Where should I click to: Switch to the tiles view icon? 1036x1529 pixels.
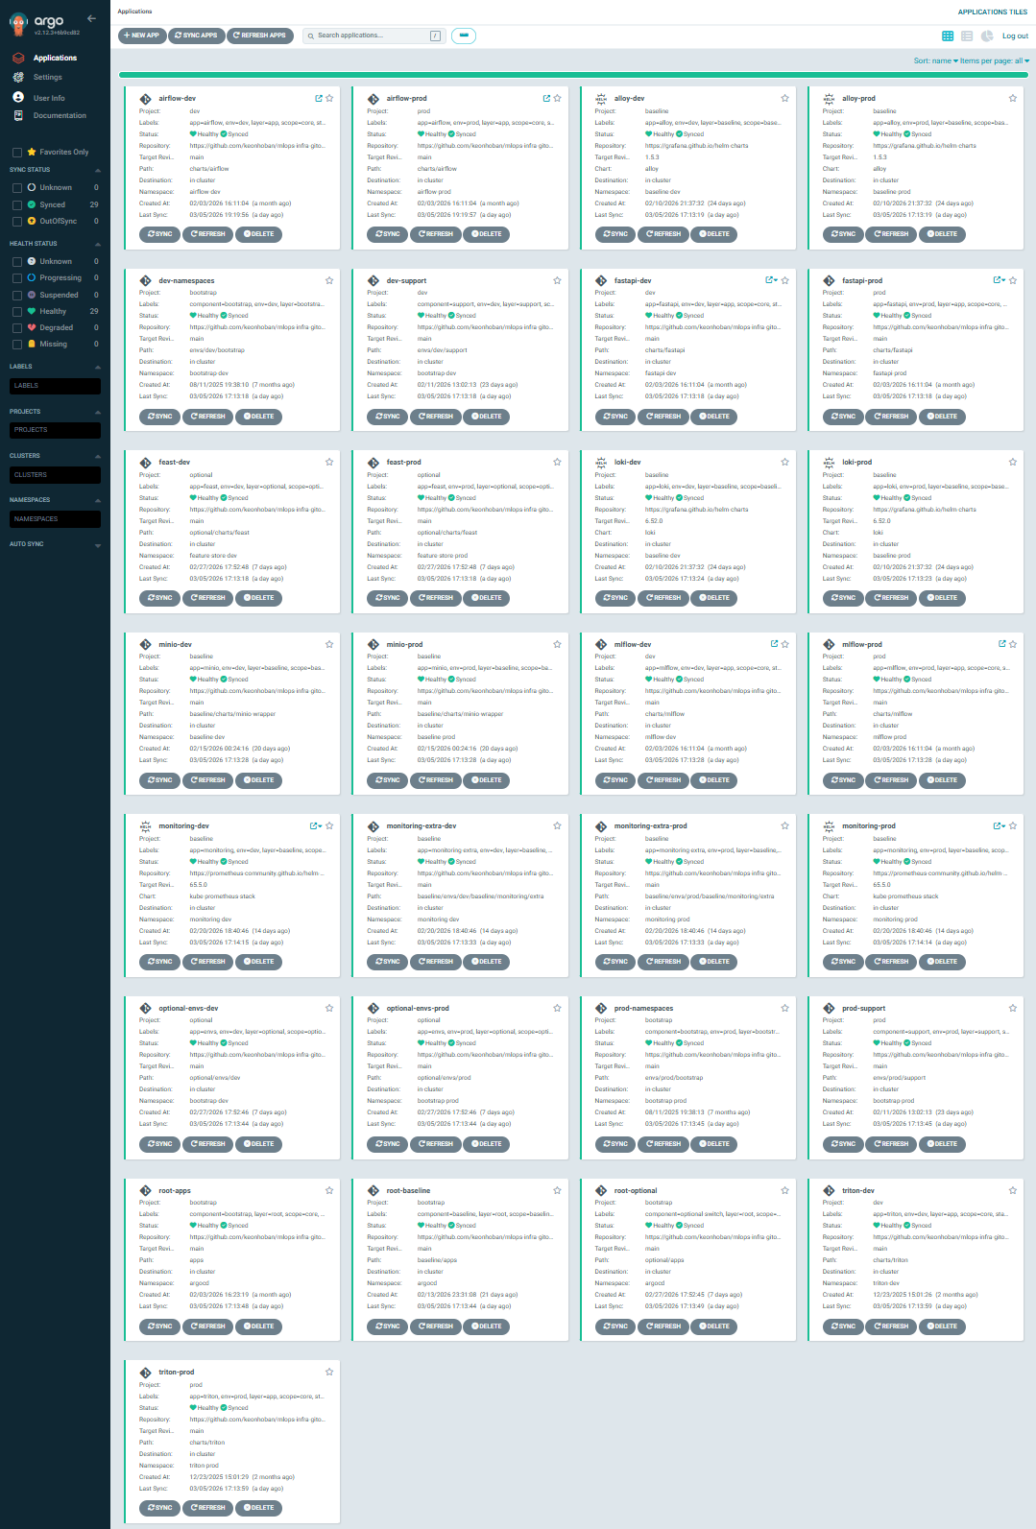948,36
